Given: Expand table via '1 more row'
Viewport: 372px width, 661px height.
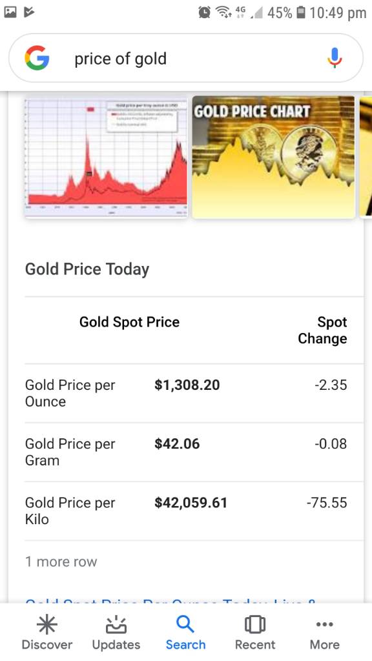Looking at the screenshot, I should pos(61,562).
